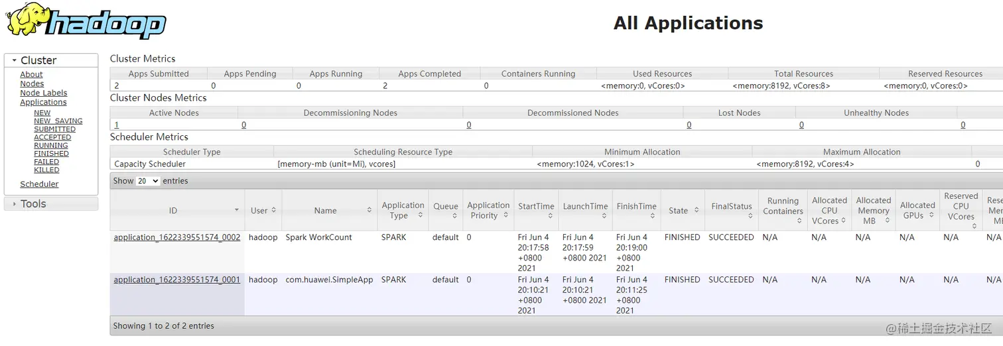Sort table by StartTime column

coord(536,211)
